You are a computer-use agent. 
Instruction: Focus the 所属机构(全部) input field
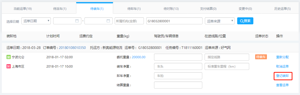(x=129, y=21)
